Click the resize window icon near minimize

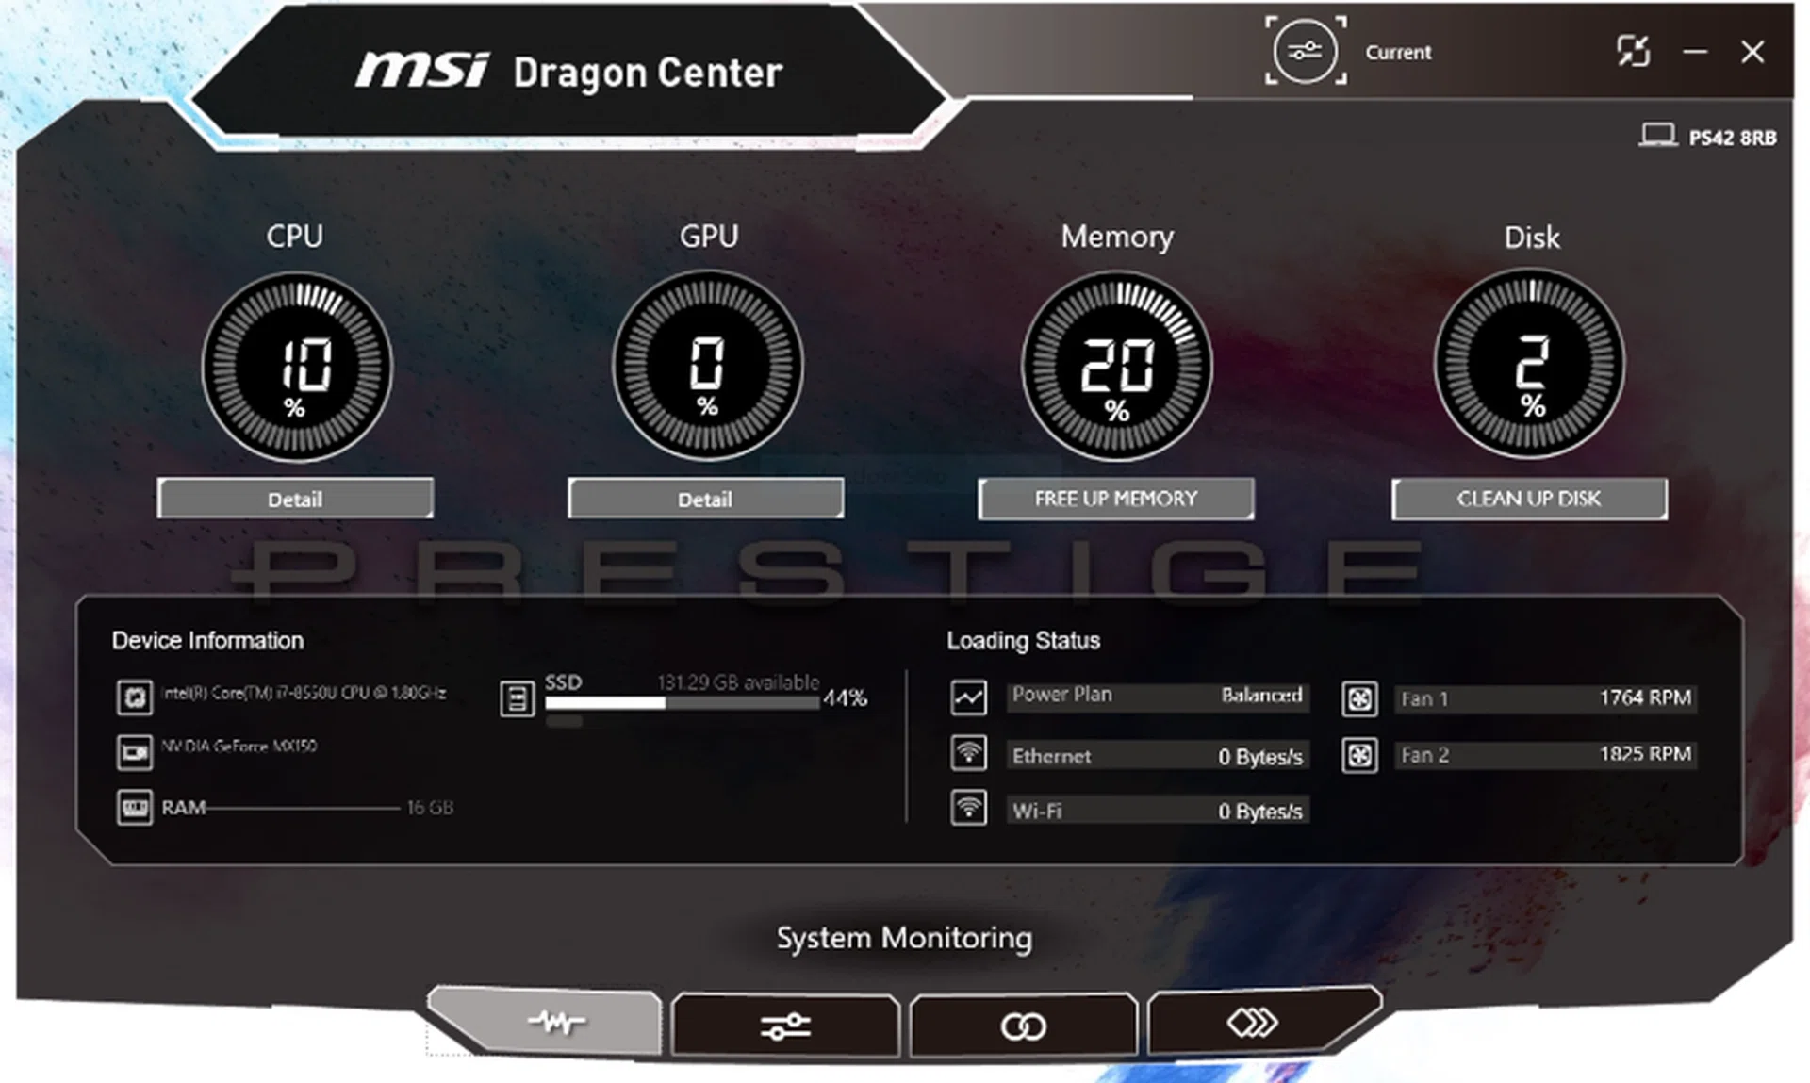click(1635, 52)
